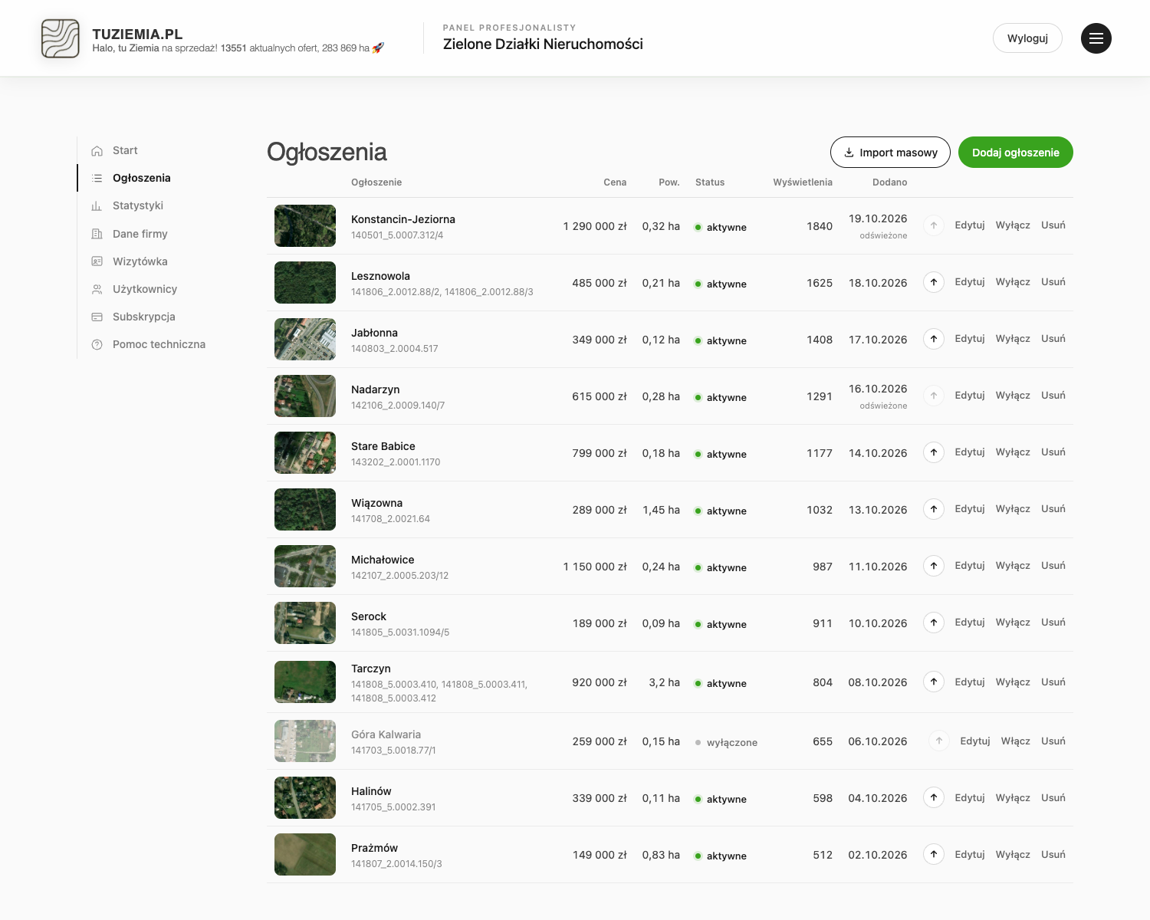Click the refresh arrow for Stare Babice
This screenshot has width=1150, height=920.
pos(934,452)
